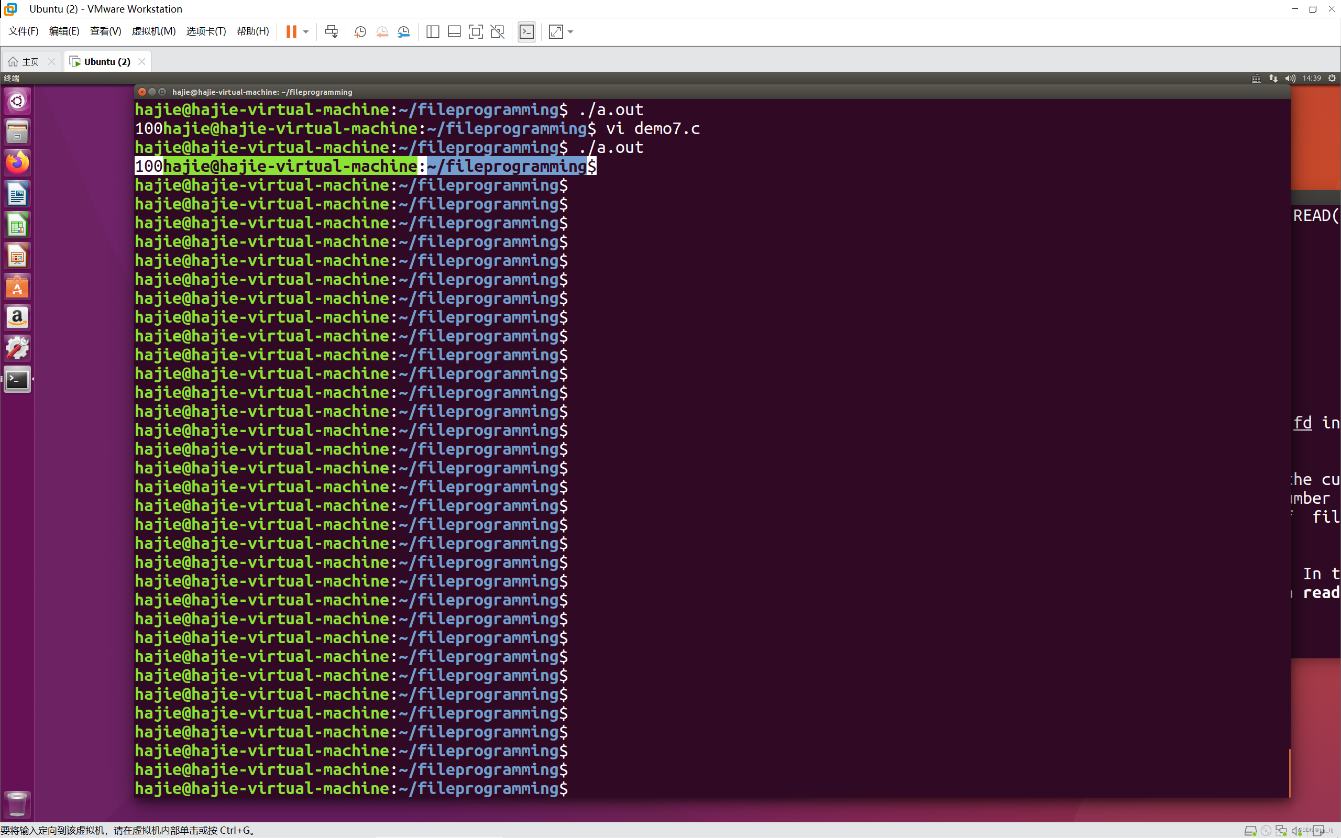This screenshot has height=838, width=1341.
Task: Open the power options dropdown beside pause
Action: point(306,31)
